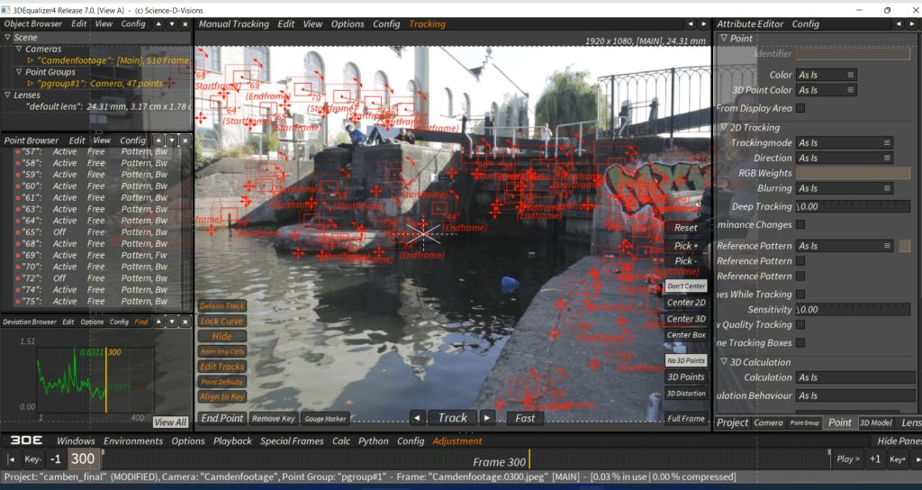Go to next keyframe with Key+ button

click(x=898, y=459)
